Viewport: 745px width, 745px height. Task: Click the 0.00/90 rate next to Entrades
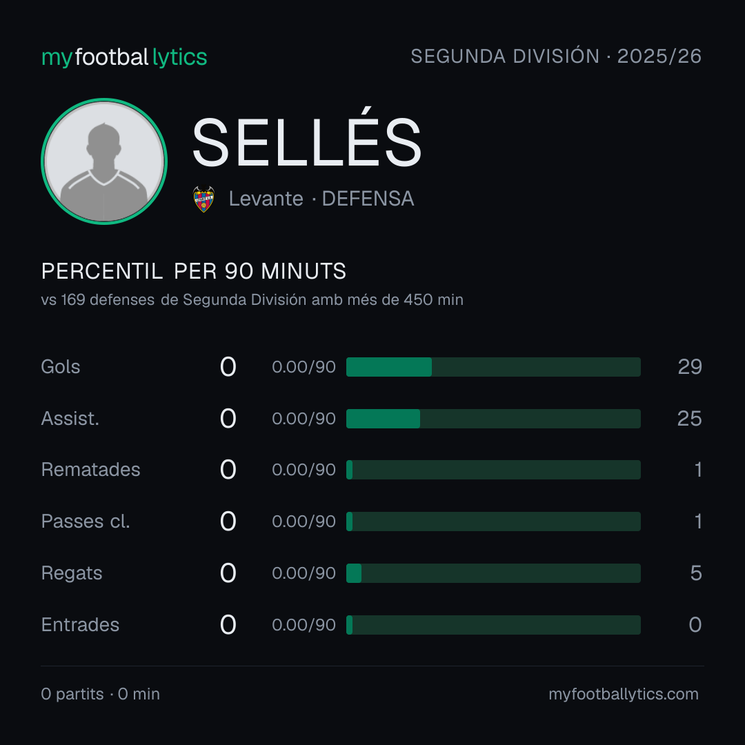304,625
